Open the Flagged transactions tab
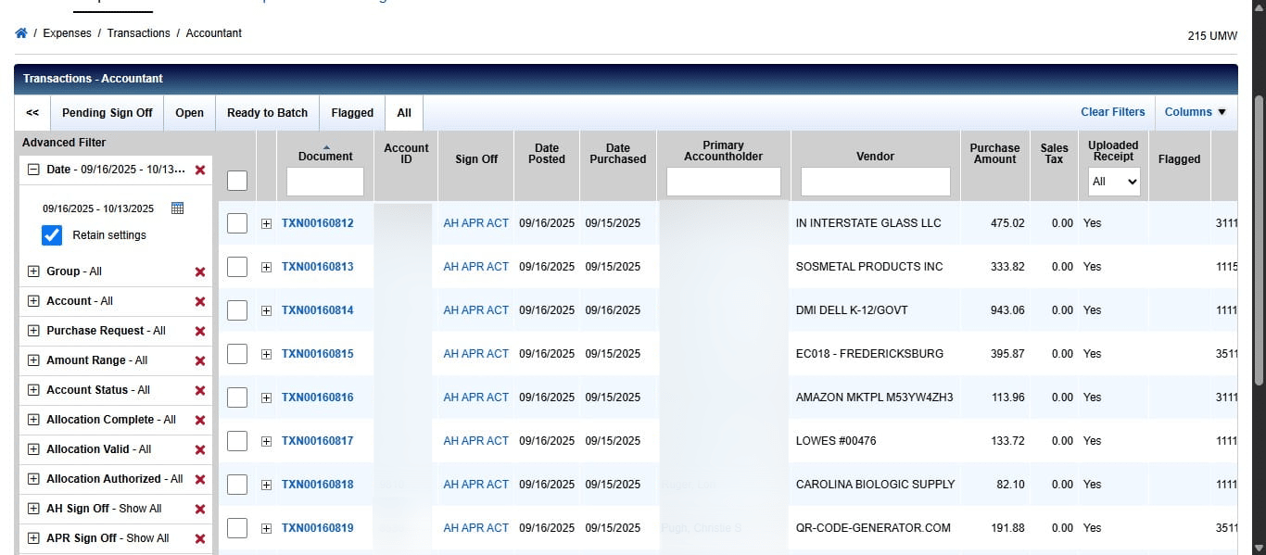The image size is (1266, 555). [x=351, y=112]
